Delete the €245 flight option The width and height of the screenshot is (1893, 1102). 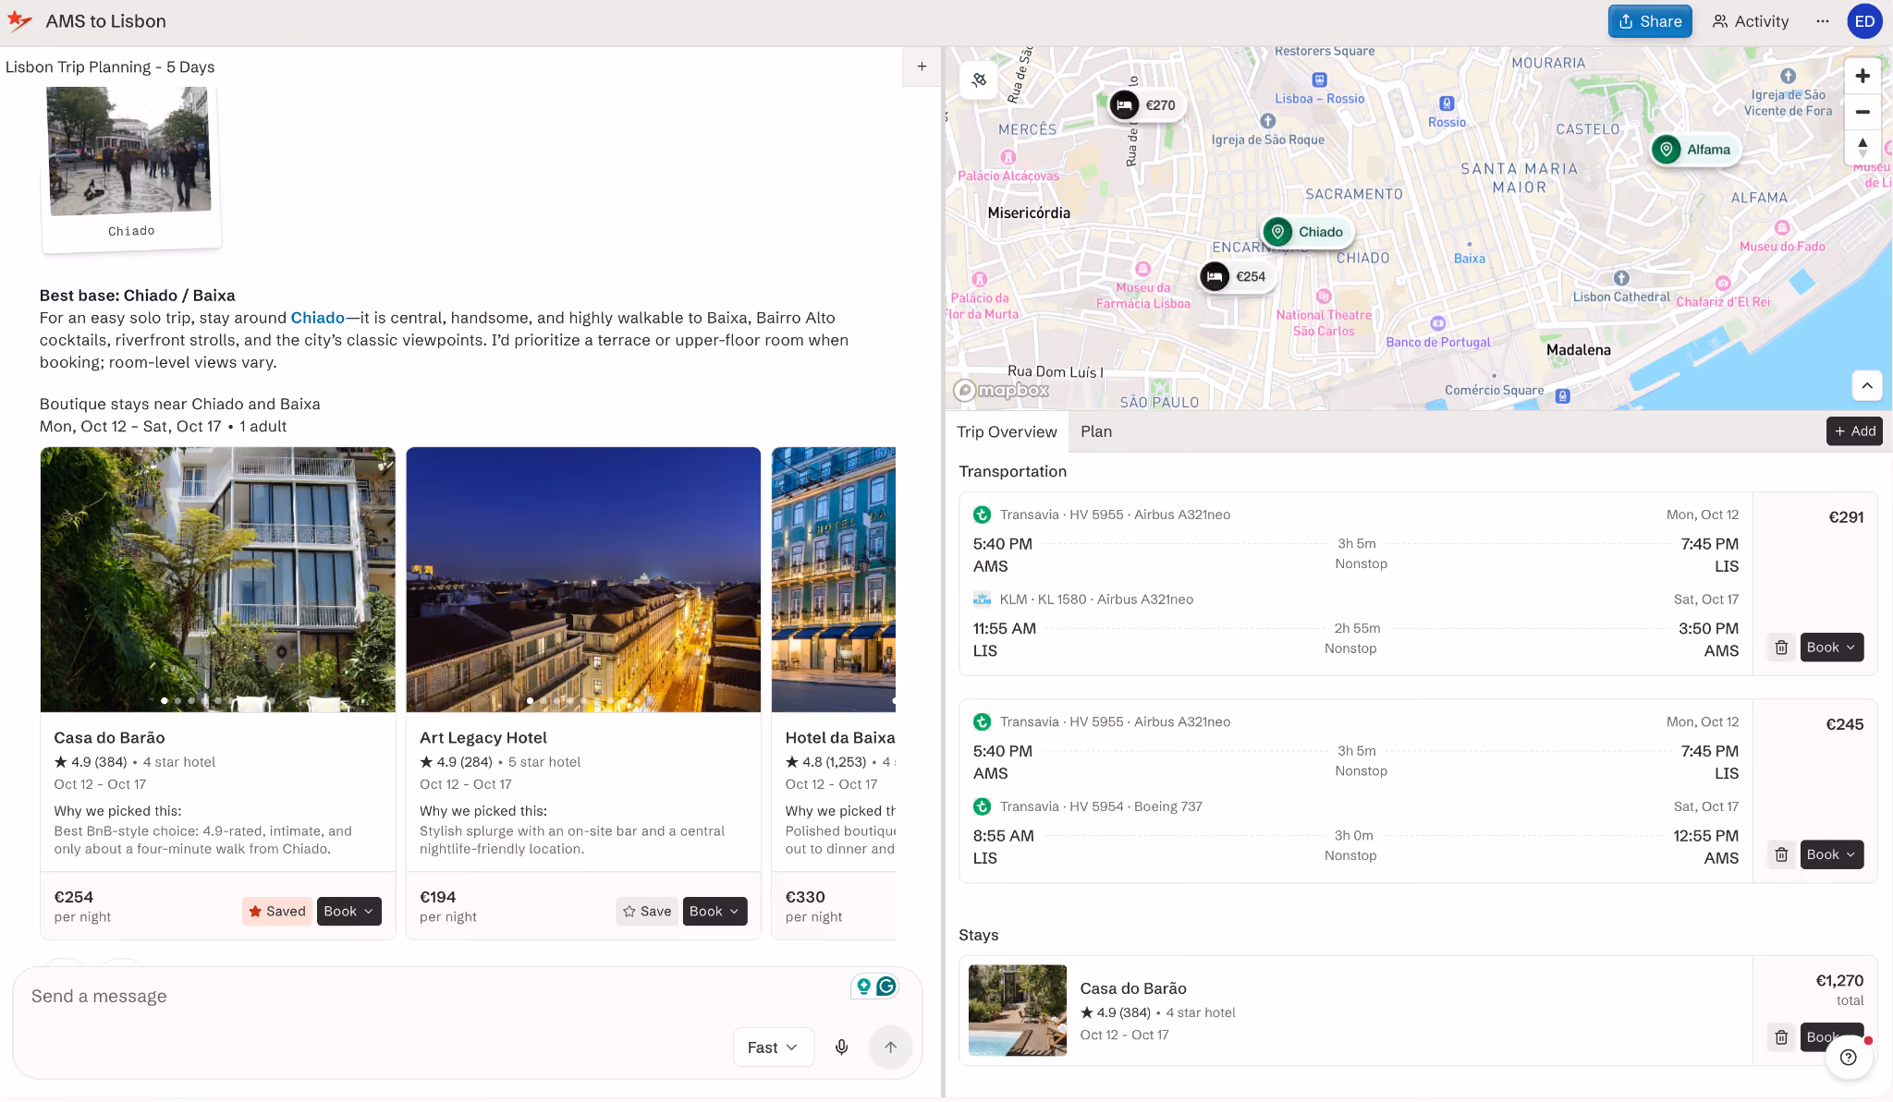pos(1781,854)
